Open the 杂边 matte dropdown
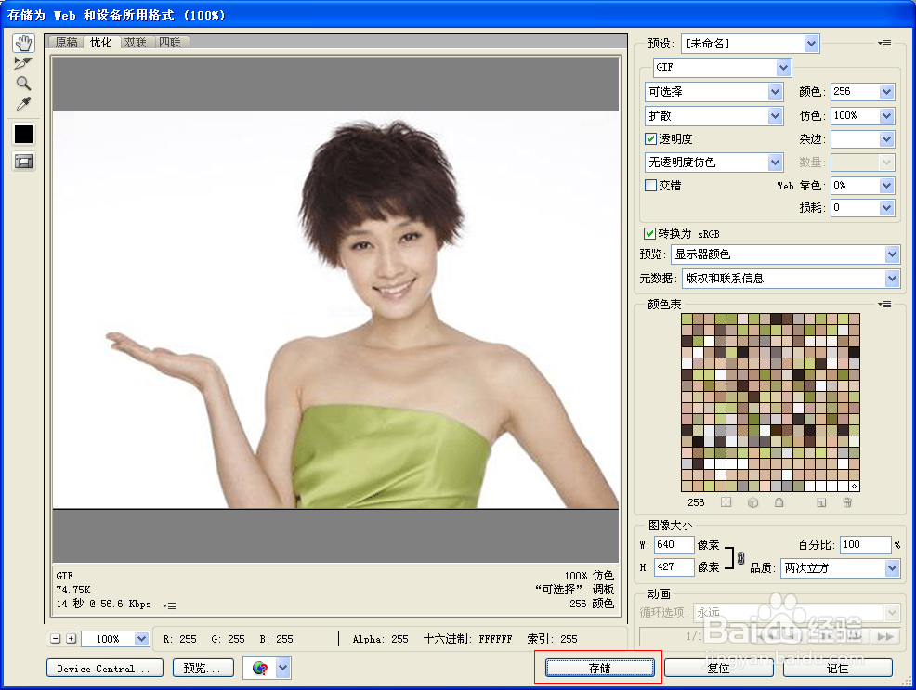The width and height of the screenshot is (916, 690). click(862, 139)
